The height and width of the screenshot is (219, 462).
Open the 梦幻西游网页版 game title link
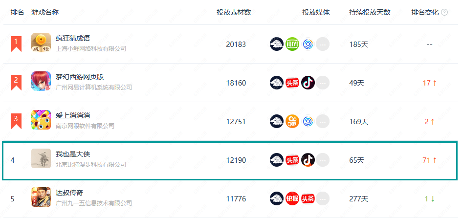[x=80, y=77]
